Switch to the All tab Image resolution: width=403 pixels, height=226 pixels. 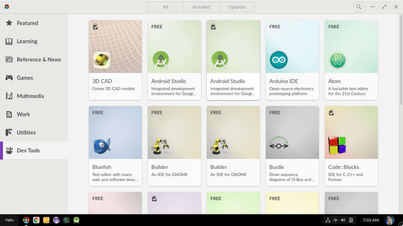(x=166, y=7)
